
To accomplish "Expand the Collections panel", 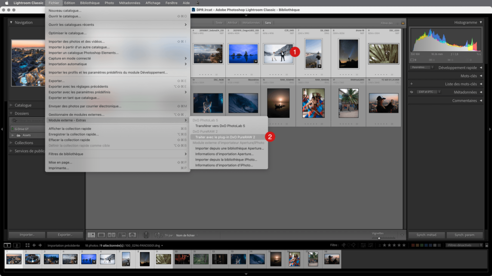I will click(x=11, y=143).
